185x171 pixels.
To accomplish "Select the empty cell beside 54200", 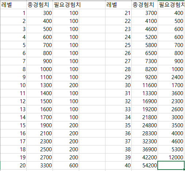I will coord(171,165).
